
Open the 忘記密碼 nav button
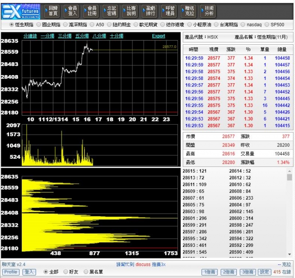pyautogui.click(x=111, y=11)
